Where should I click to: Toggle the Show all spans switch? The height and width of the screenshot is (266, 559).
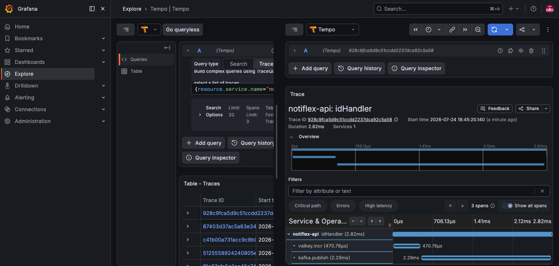pos(507,206)
